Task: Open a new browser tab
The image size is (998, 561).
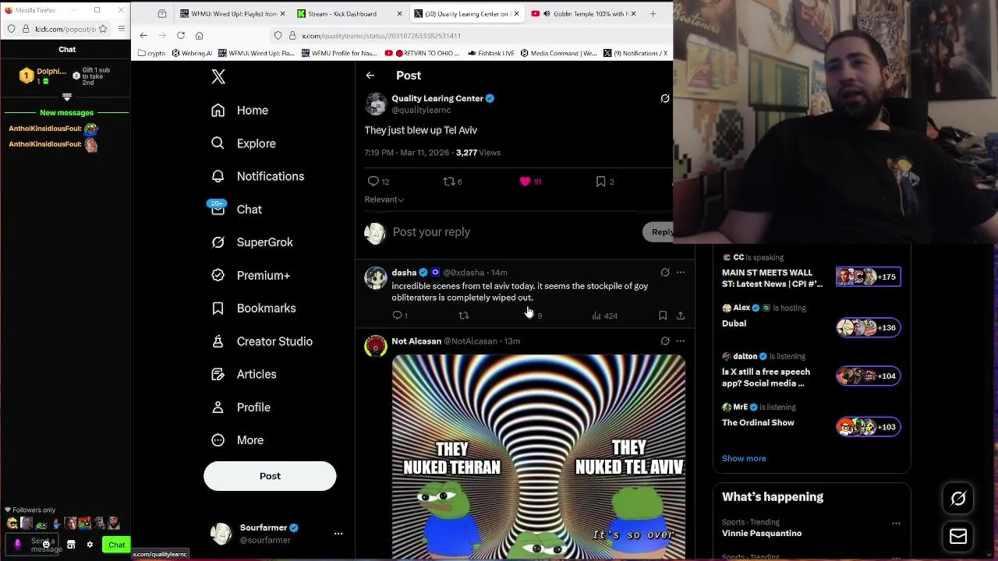Action: (653, 13)
